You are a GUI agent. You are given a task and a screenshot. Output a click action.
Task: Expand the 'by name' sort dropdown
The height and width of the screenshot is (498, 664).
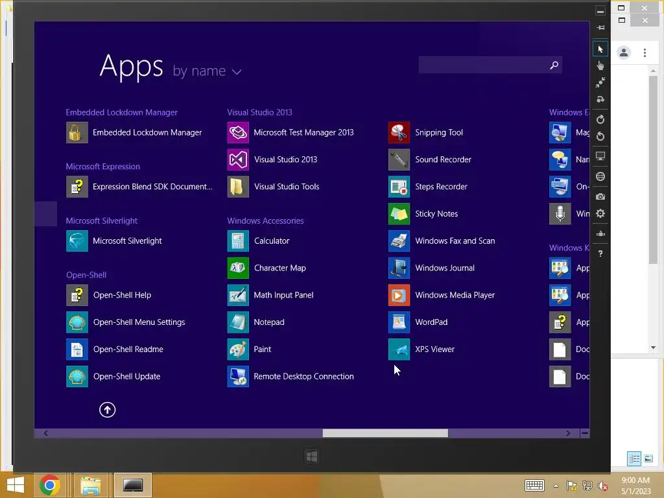tap(207, 71)
